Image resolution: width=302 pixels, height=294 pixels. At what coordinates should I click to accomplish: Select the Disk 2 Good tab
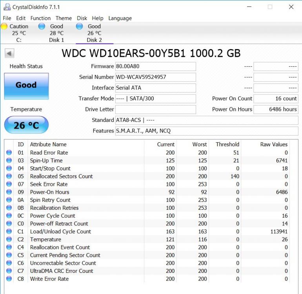click(x=95, y=33)
